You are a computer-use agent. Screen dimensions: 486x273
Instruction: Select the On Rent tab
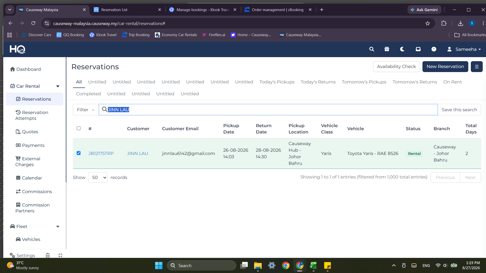coord(452,82)
